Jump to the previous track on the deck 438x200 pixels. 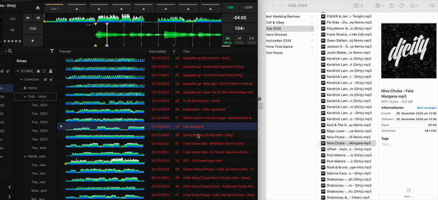28,18
